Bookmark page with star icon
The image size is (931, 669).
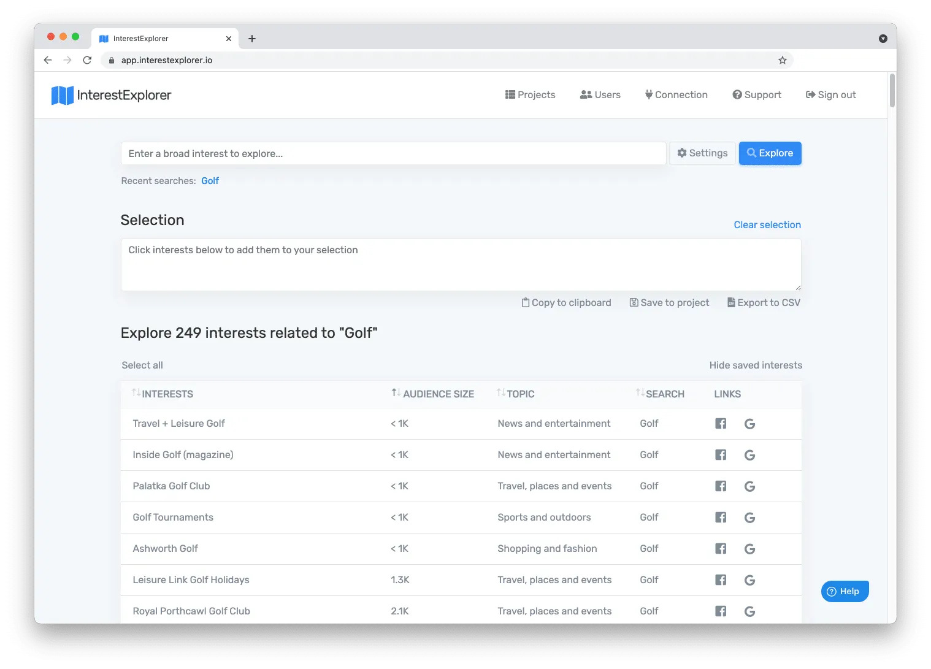(783, 60)
